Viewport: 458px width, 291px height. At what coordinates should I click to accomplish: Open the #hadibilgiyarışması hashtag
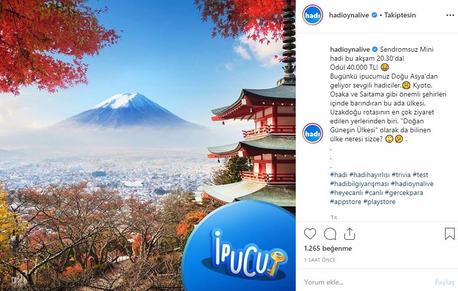click(359, 184)
